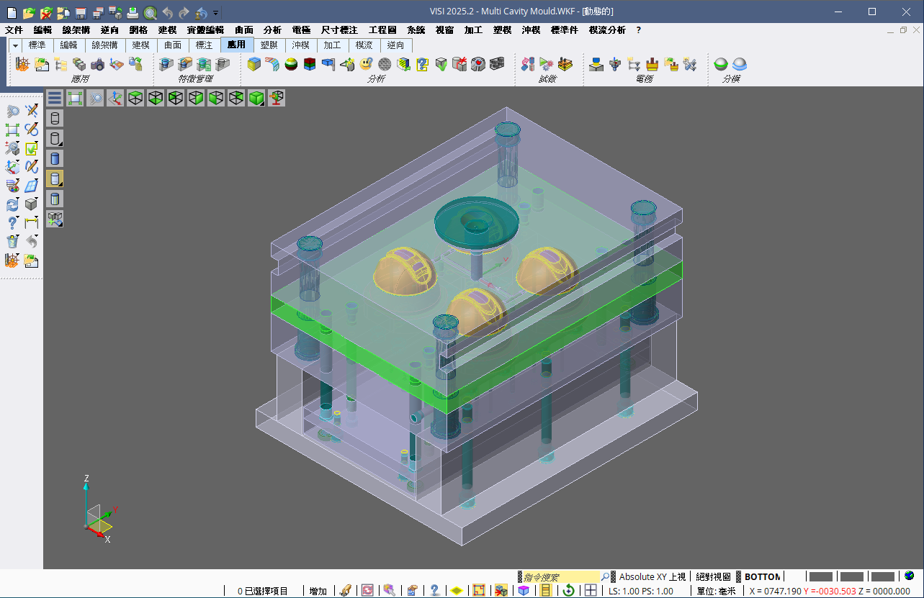Open the ribbon tab list dropdown arrow
924x598 pixels.
(x=14, y=45)
